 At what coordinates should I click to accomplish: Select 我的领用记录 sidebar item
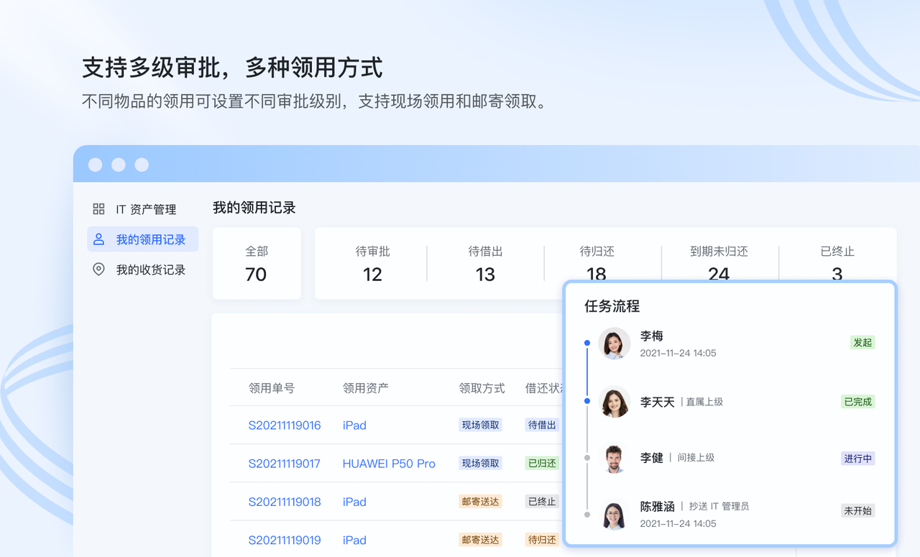pos(143,239)
